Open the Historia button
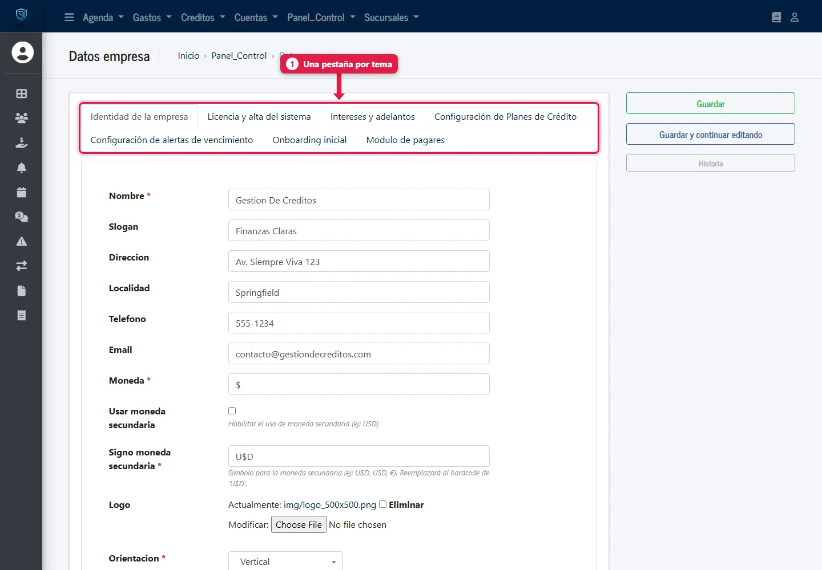This screenshot has height=570, width=822. click(x=711, y=163)
